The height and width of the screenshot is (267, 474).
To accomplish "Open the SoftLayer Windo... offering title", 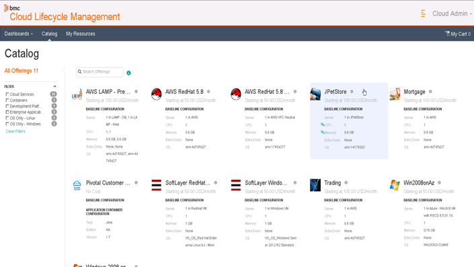I will click(266, 183).
